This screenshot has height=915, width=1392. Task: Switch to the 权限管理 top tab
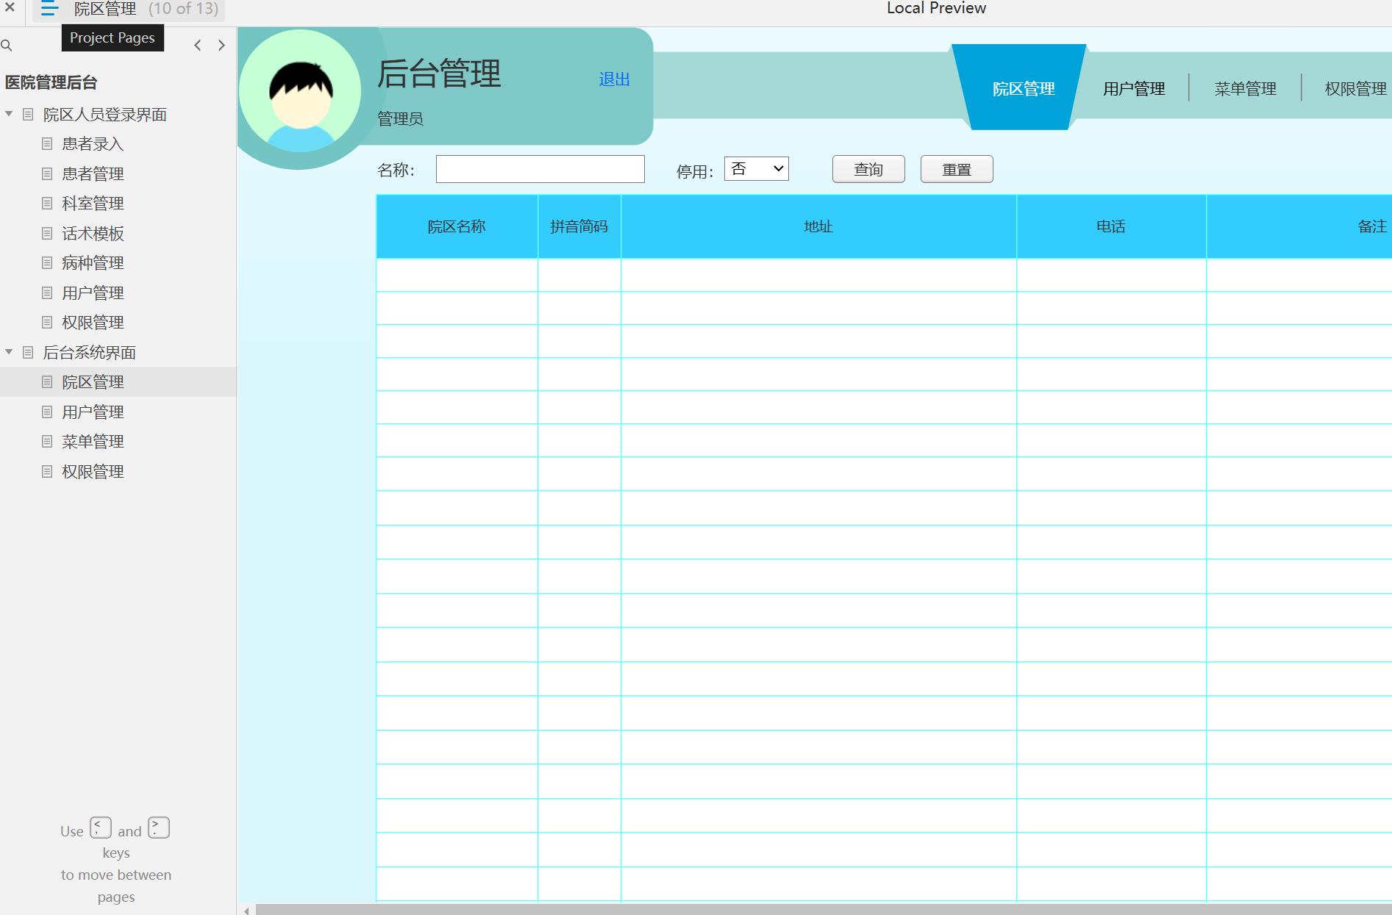[1355, 89]
